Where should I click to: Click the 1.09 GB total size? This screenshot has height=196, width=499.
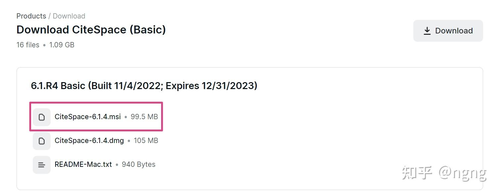(62, 45)
